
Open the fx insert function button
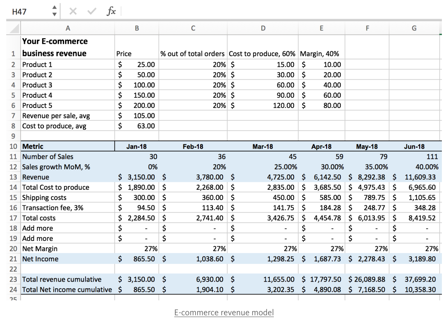pyautogui.click(x=111, y=12)
